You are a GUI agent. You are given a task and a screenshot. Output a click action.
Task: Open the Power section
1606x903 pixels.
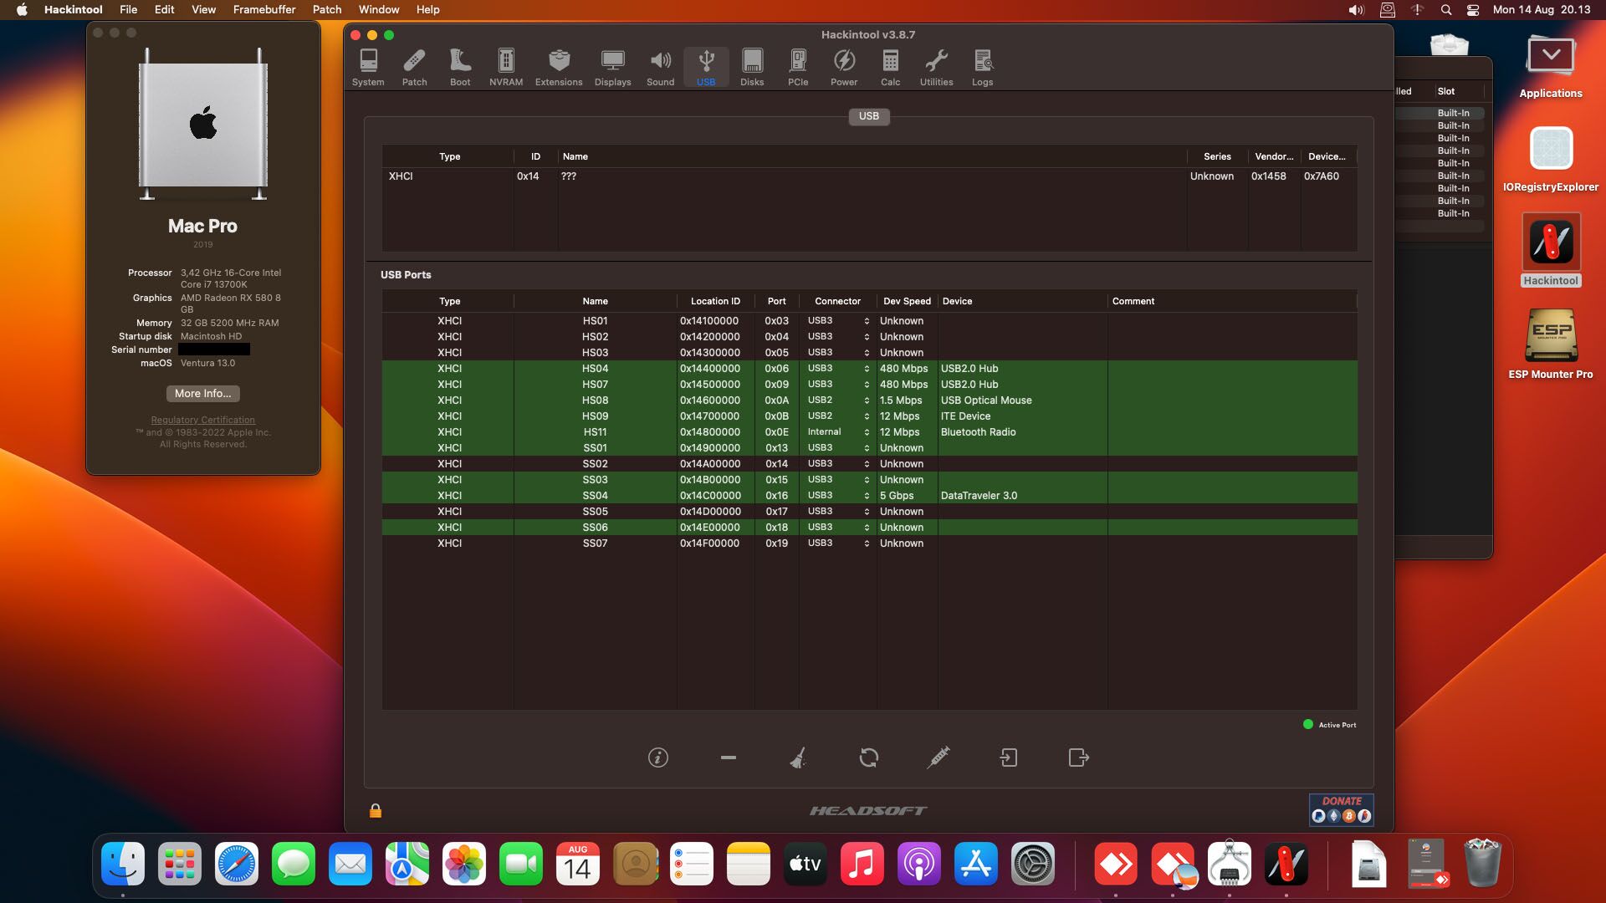843,67
